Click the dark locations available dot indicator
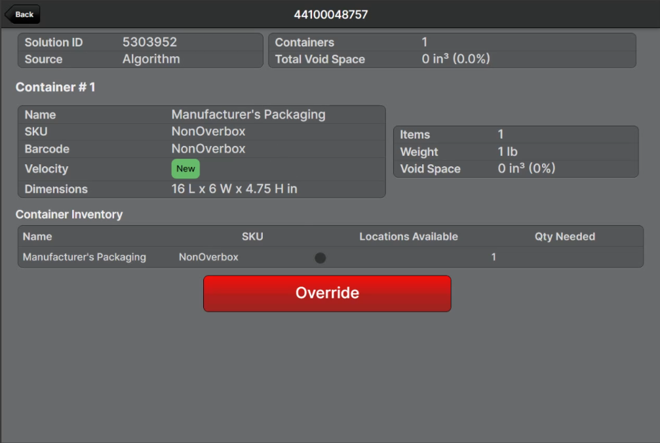 click(x=320, y=258)
